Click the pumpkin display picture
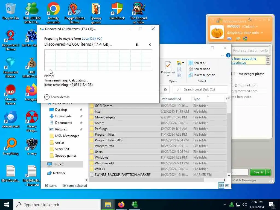The width and height of the screenshot is (280, 210). click(x=217, y=32)
